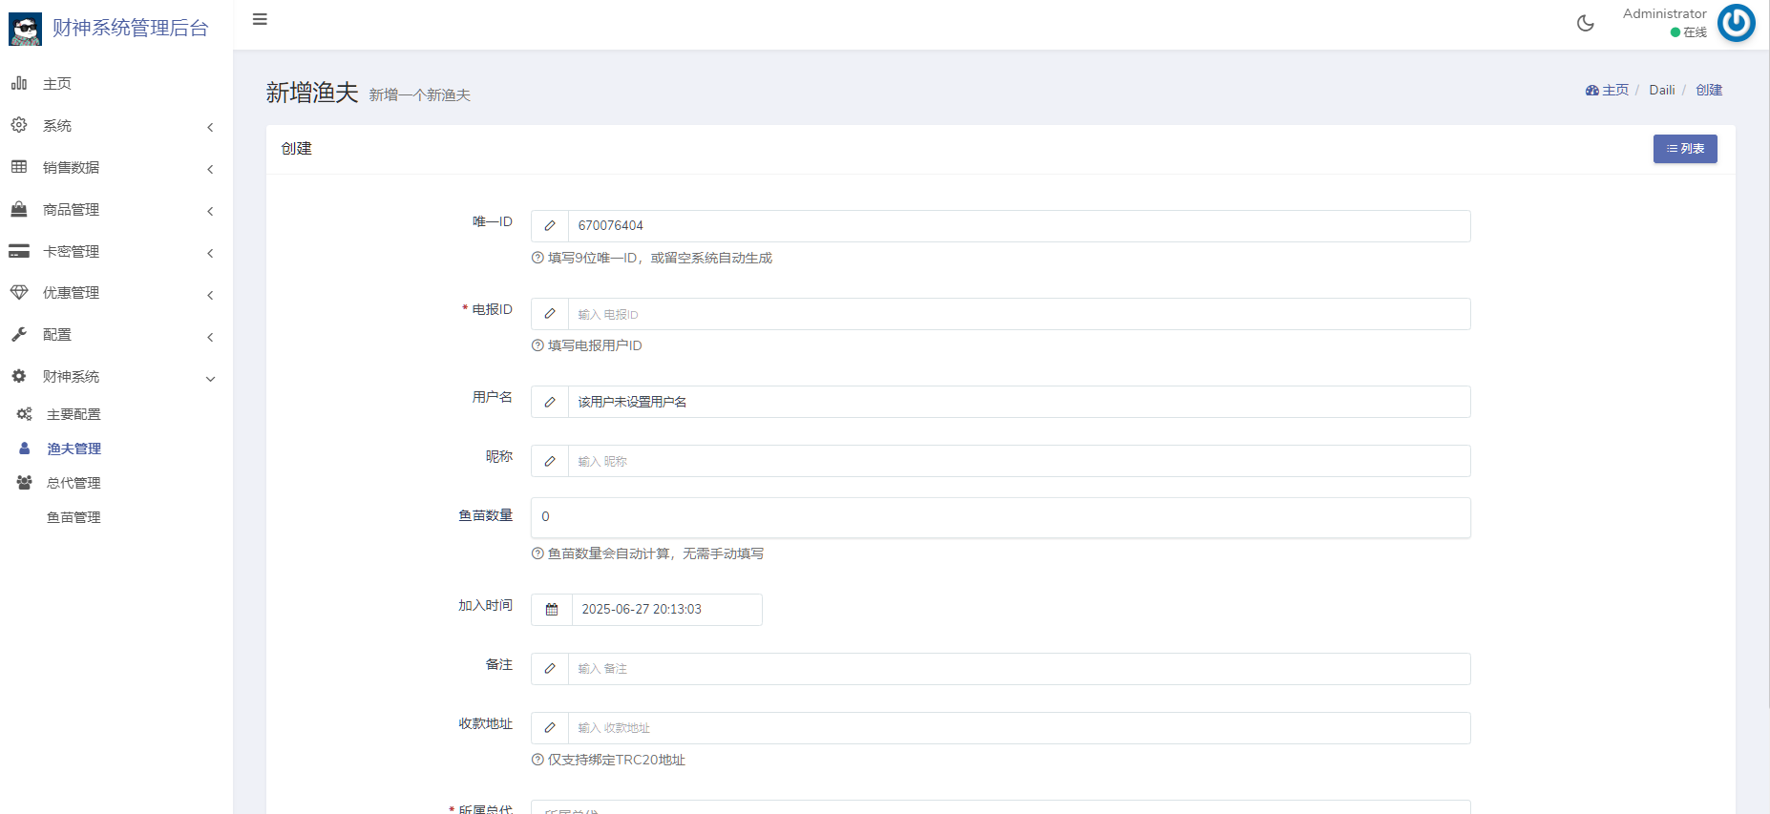Image resolution: width=1770 pixels, height=814 pixels.
Task: Expand the 销售数据 menu chevron
Action: click(x=210, y=169)
